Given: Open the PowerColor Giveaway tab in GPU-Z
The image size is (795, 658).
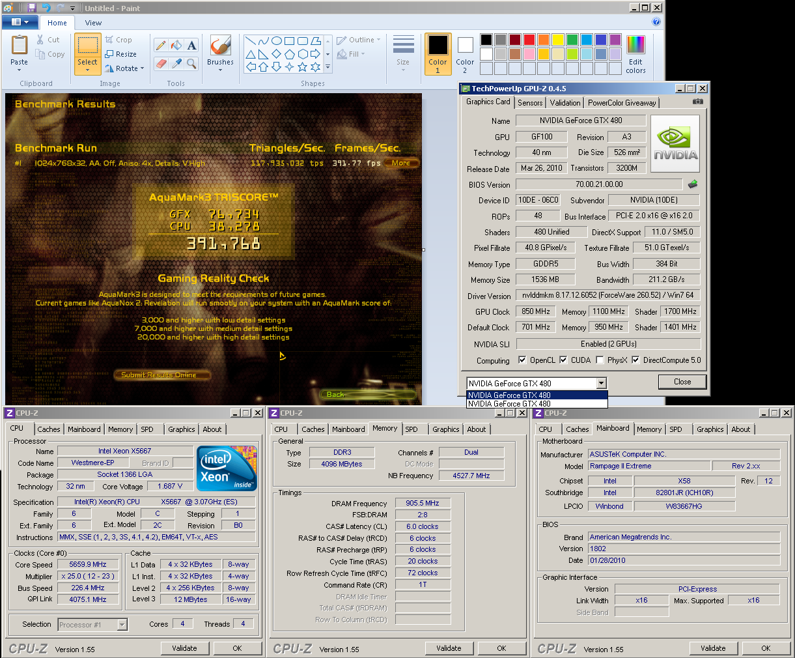Looking at the screenshot, I should pyautogui.click(x=622, y=103).
